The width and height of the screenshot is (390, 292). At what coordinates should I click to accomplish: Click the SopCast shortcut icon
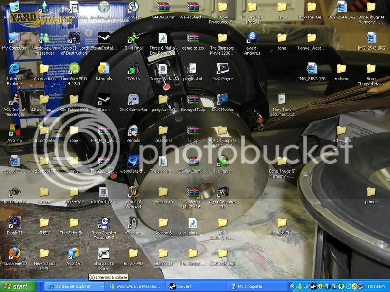133,7
